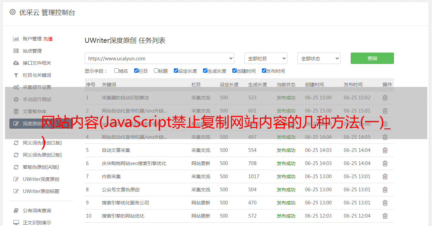Screen dimensions: 432x226
Task: Delete row 公众号文章伪原创 trash icon
Action: tap(385, 190)
